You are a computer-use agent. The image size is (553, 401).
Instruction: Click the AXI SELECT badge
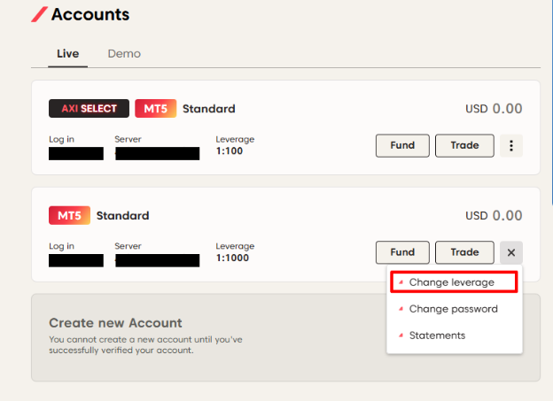pos(89,109)
